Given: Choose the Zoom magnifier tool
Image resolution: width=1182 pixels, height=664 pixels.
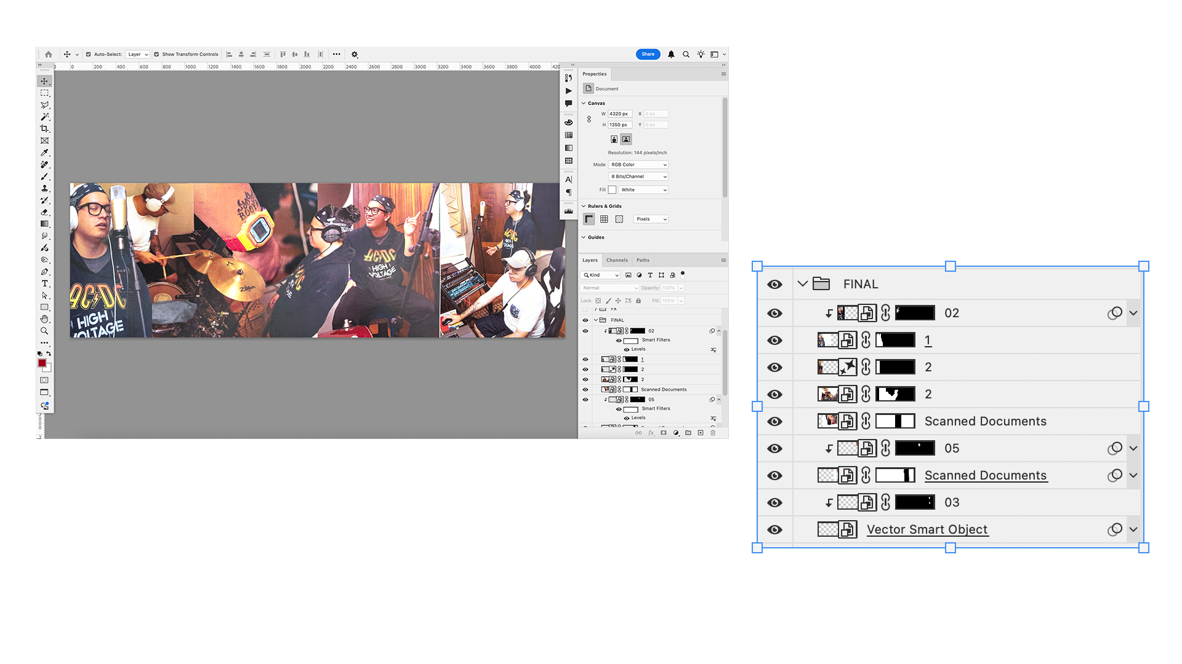Looking at the screenshot, I should coord(44,331).
